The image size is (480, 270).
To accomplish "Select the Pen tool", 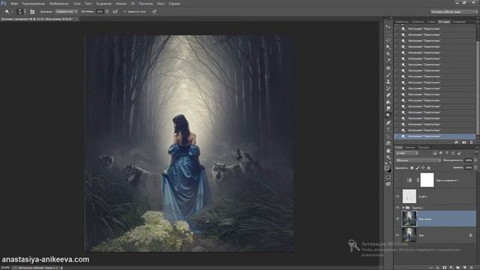I will (x=388, y=122).
